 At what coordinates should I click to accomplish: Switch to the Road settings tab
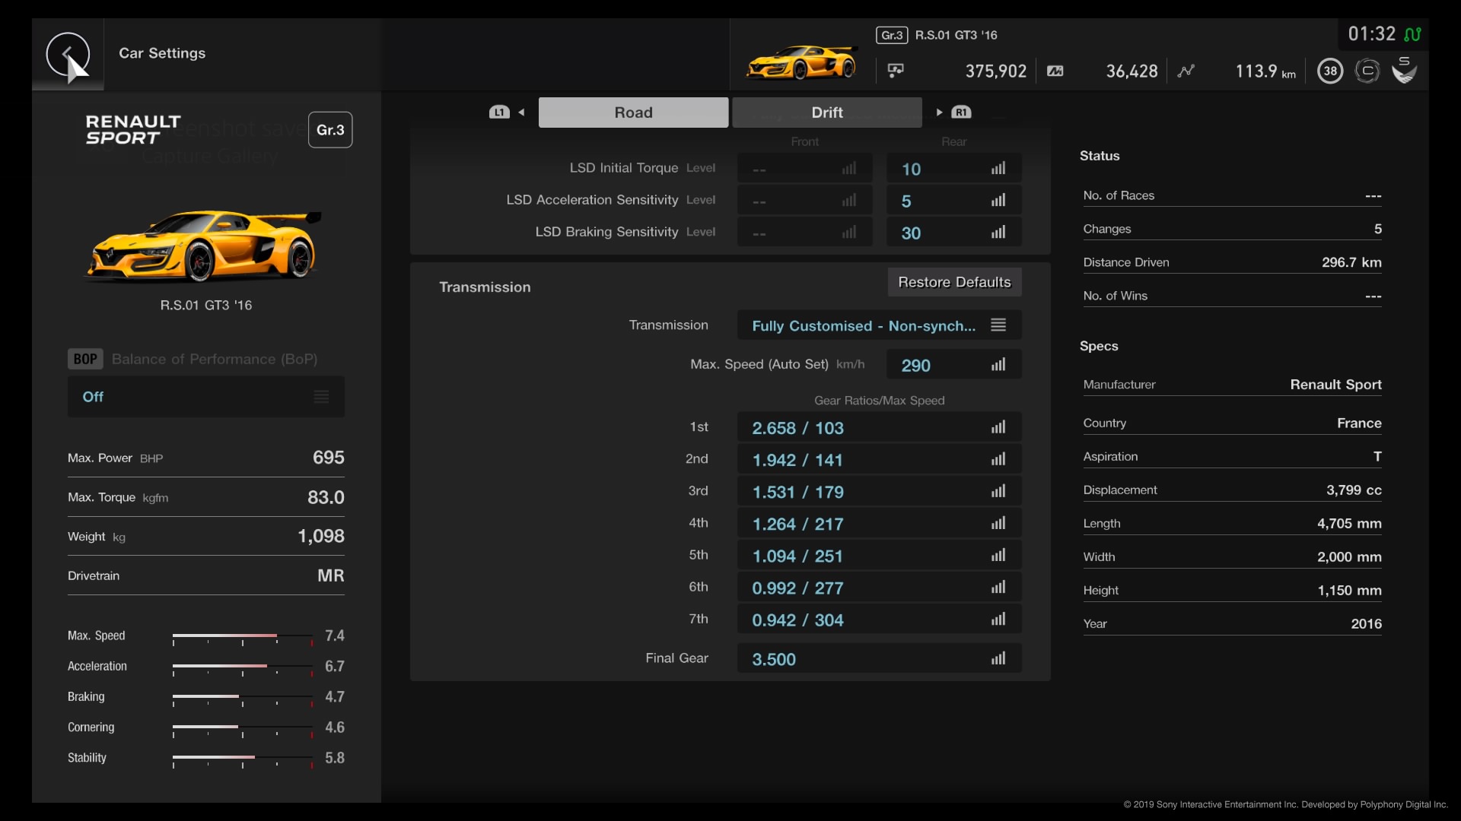633,113
